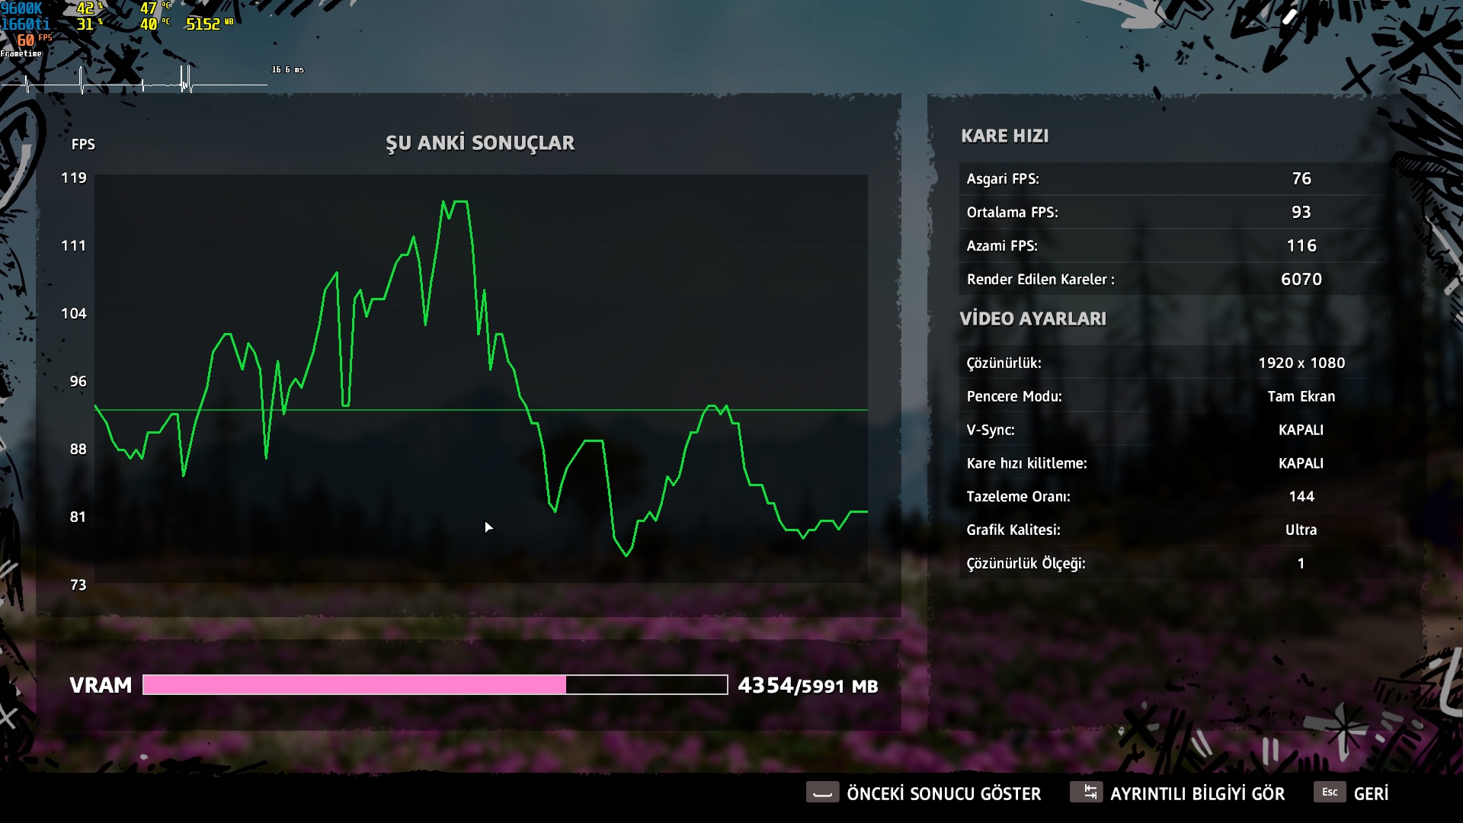This screenshot has height=823, width=1463.
Task: Click the frame lock KAPALI value
Action: 1301,463
